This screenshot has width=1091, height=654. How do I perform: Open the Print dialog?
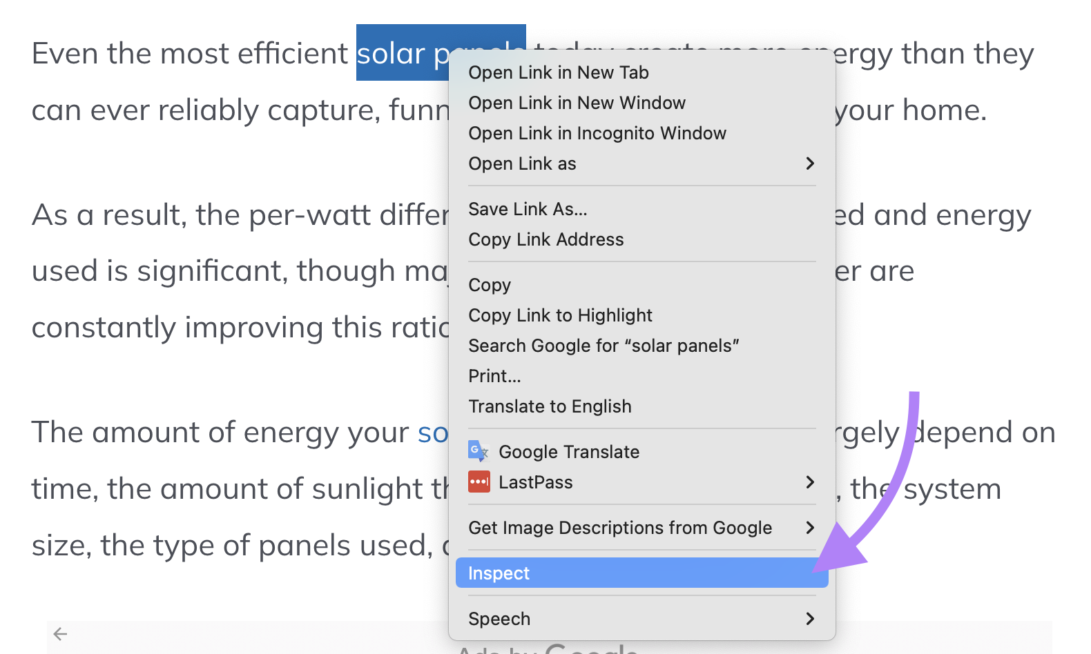494,375
